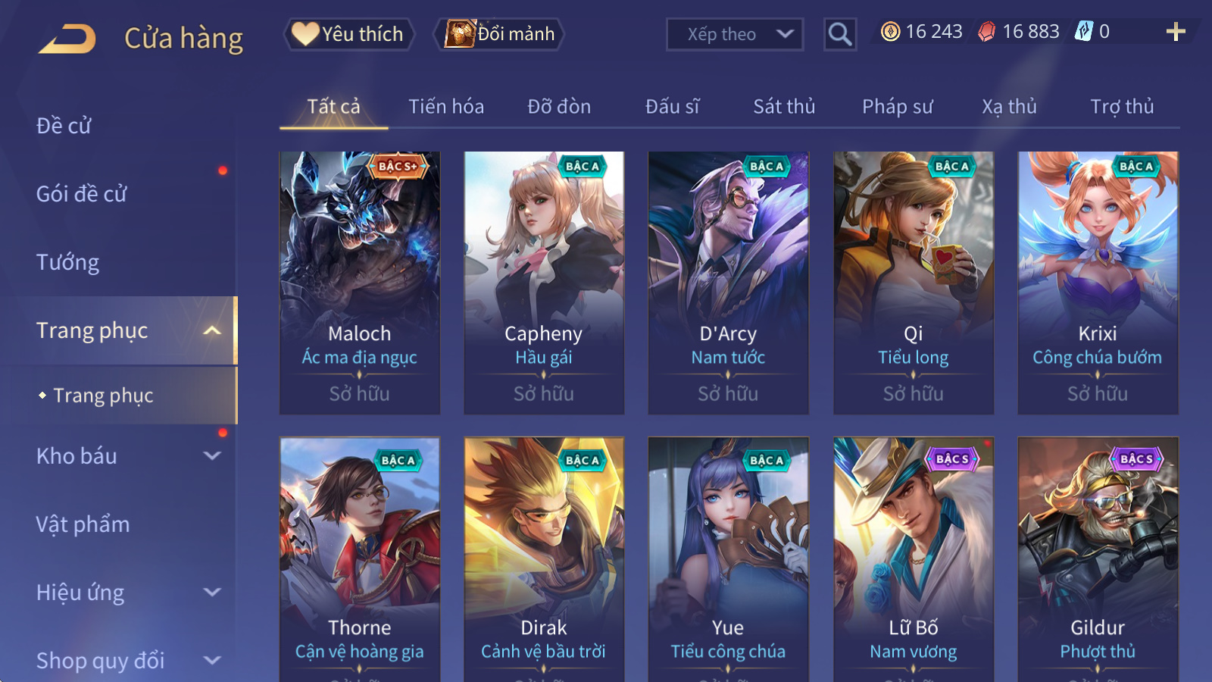Viewport: 1212px width, 682px height.
Task: Open the Xếp theo sort dropdown
Action: [735, 34]
